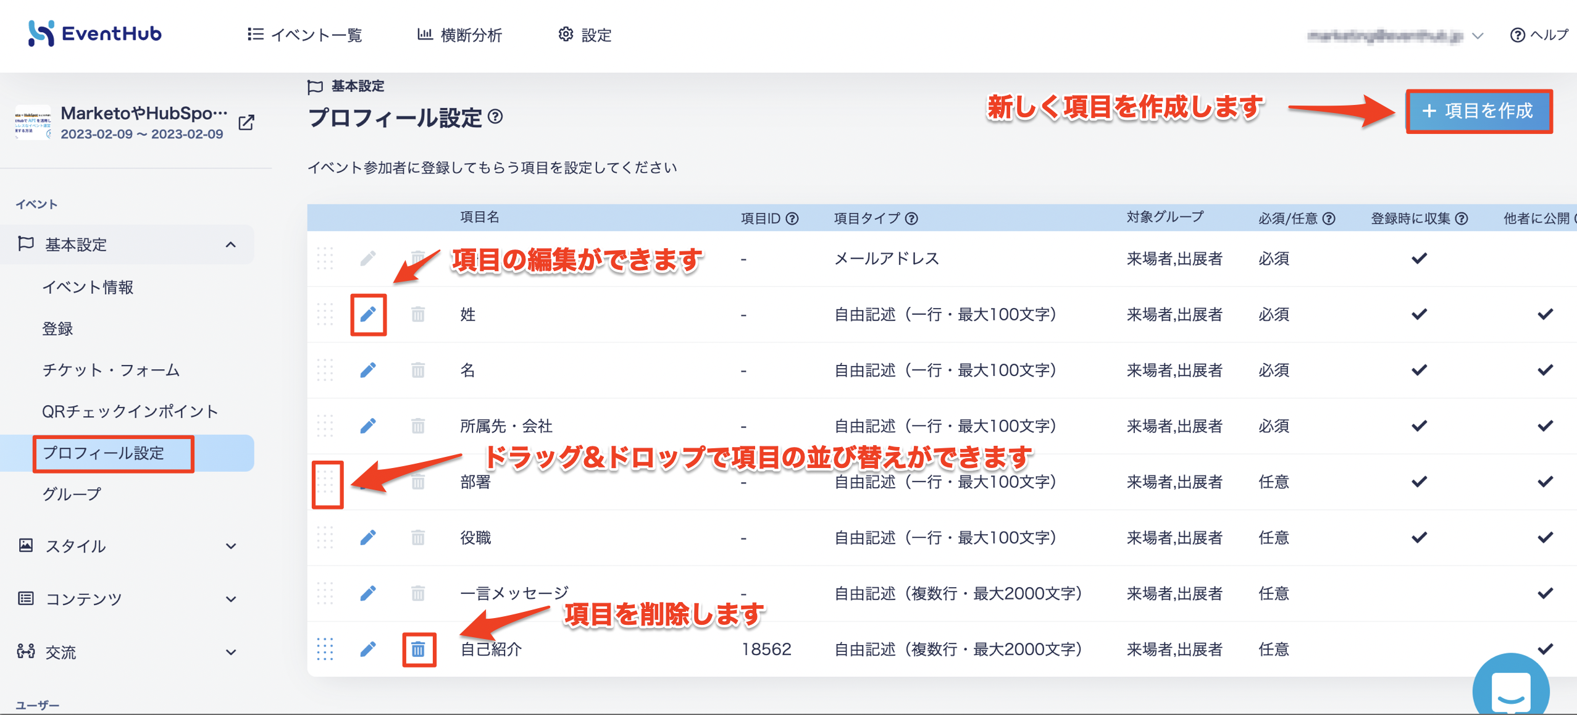
Task: Edit the 姓 item with pencil icon
Action: point(368,314)
